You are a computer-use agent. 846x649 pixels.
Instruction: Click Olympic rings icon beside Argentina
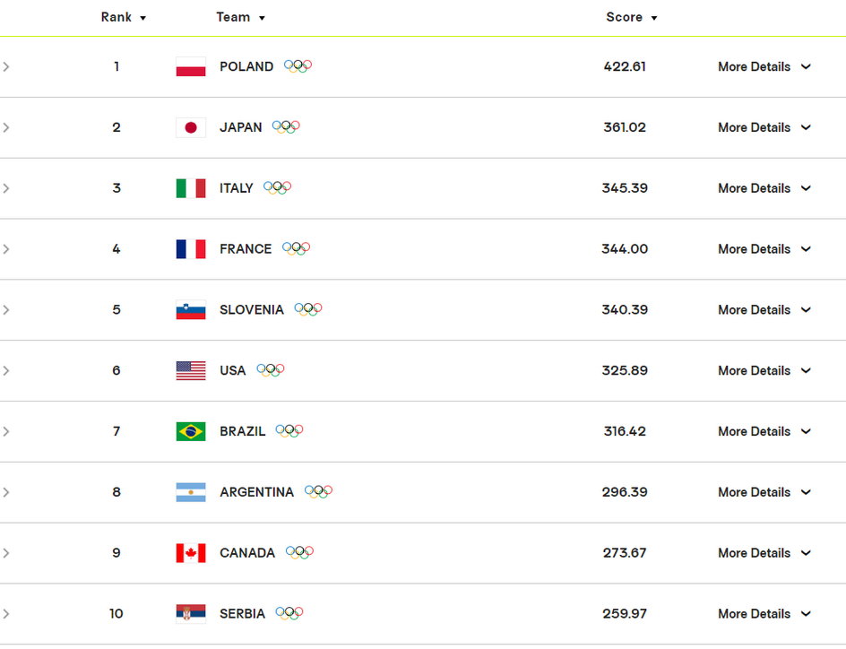click(x=318, y=491)
